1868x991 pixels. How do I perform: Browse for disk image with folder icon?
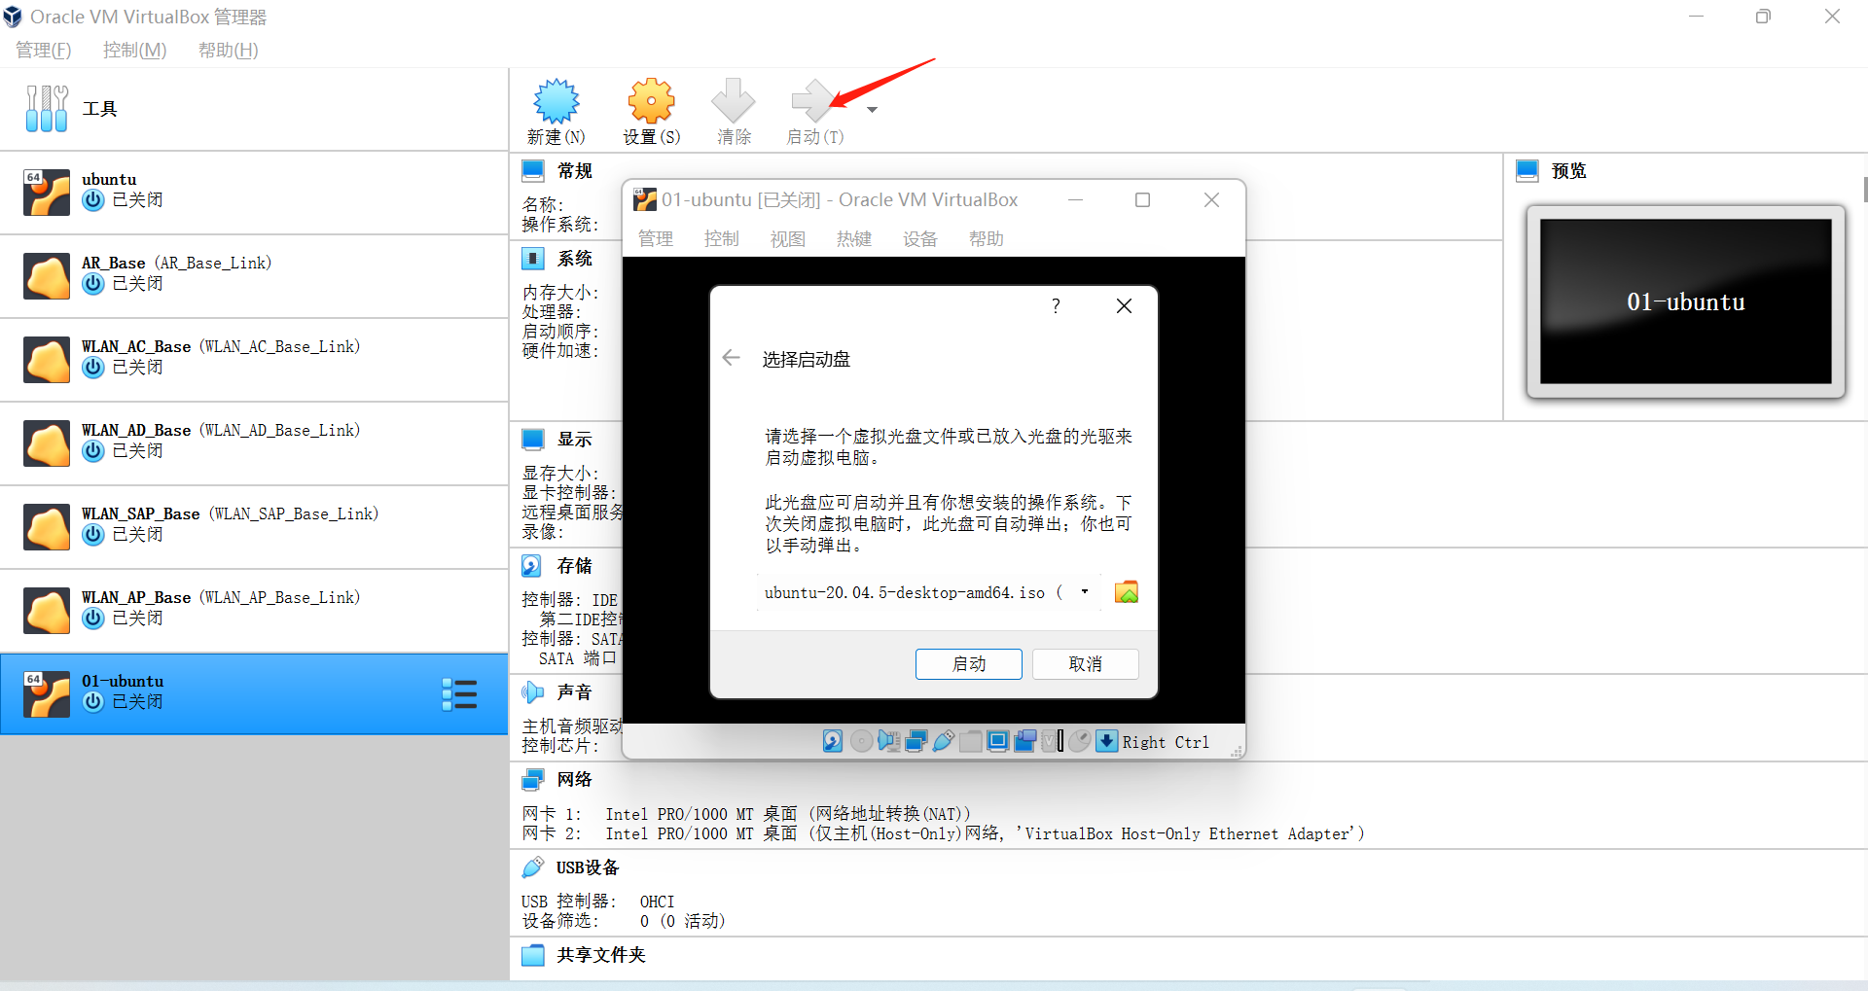point(1127,592)
